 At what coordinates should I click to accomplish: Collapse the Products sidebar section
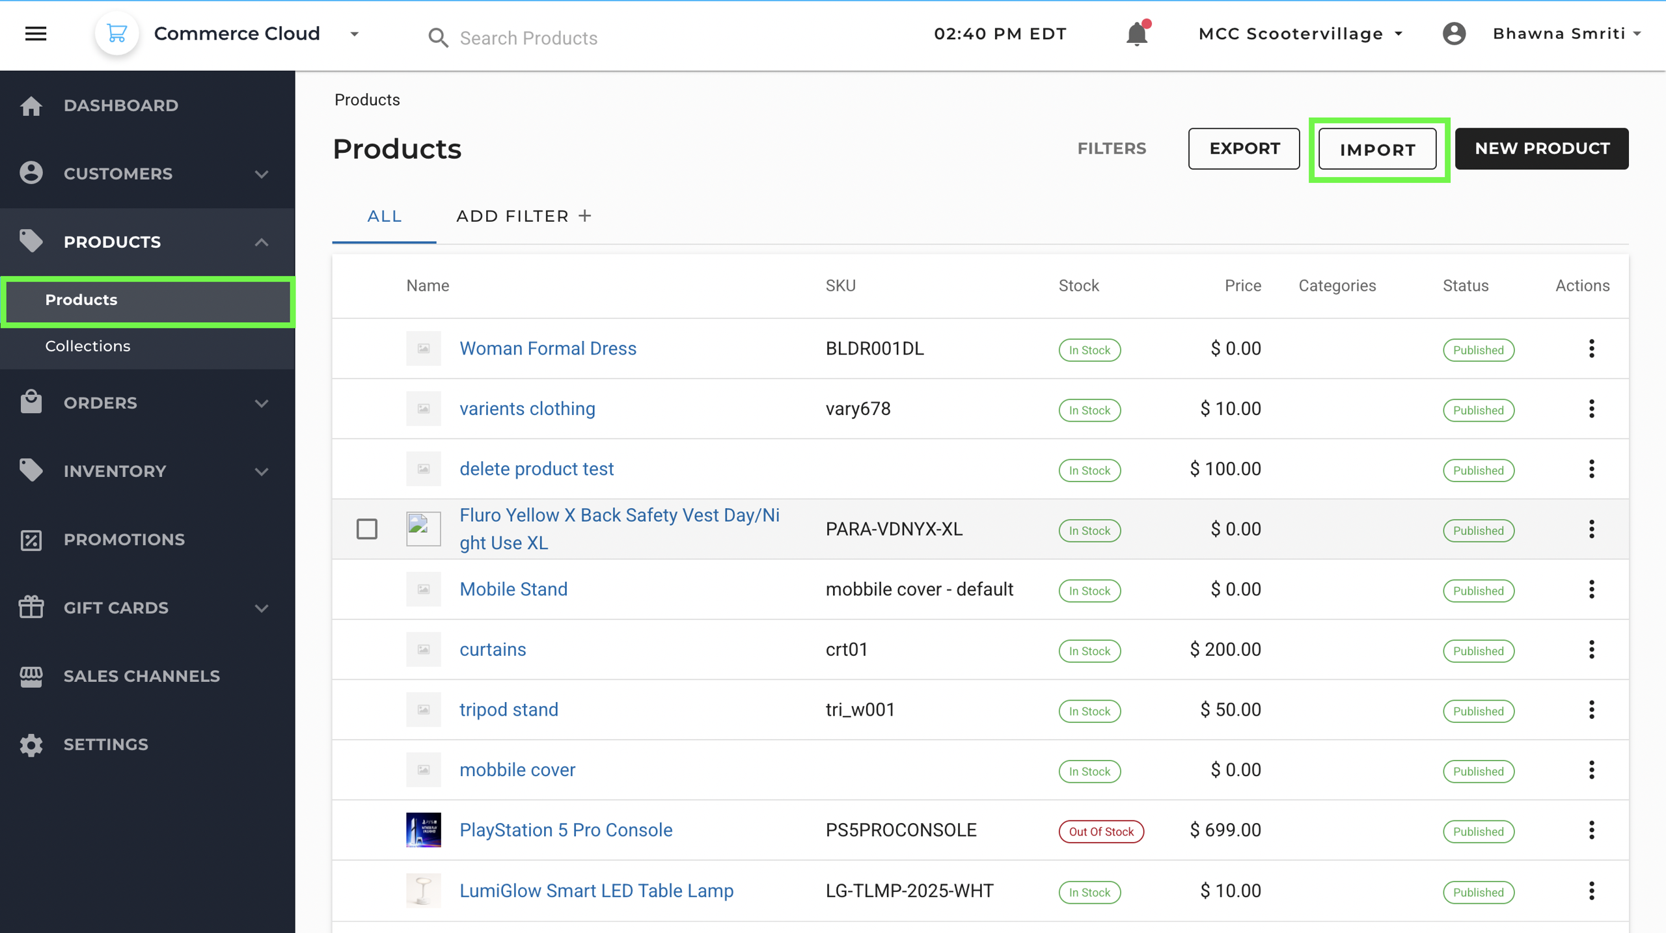[x=262, y=242]
